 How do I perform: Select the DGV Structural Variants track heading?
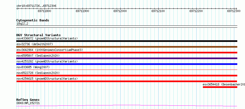click(x=39, y=35)
